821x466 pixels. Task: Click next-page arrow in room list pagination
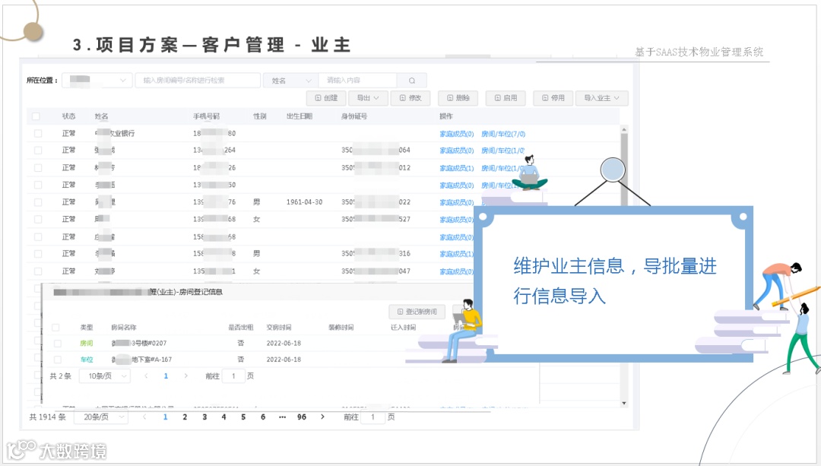click(x=186, y=376)
